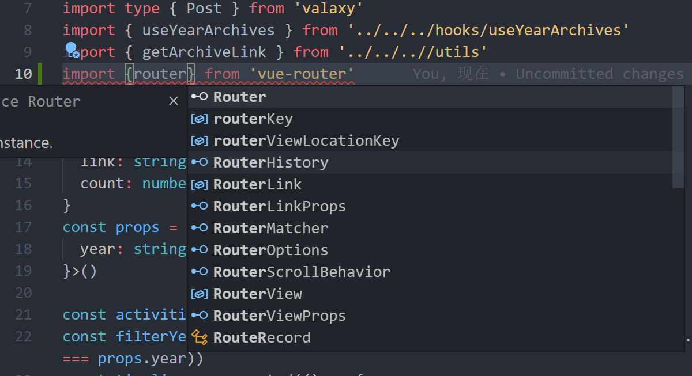Click interface icon beside RouterHistory
The image size is (692, 376).
200,162
